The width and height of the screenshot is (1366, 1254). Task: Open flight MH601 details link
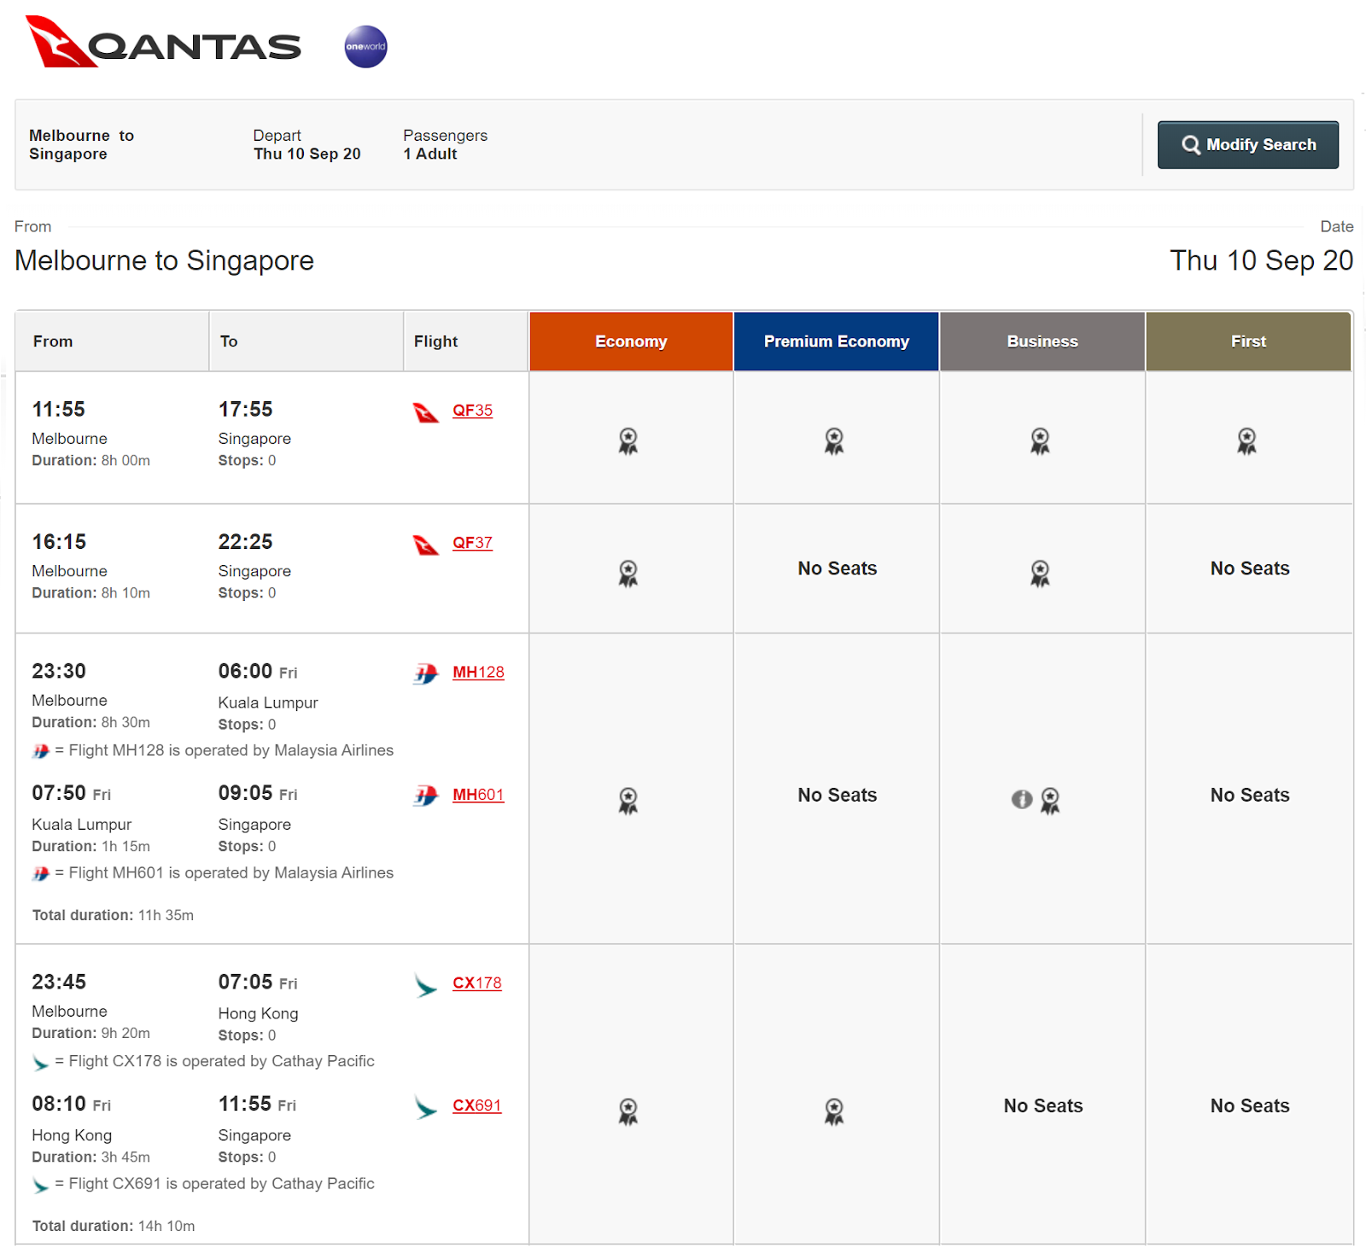tap(478, 795)
